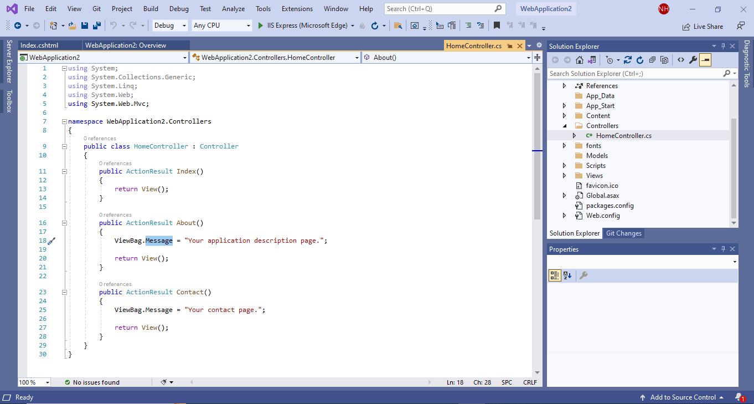Click the View Code angle-brackets icon
Screen dimensions: 754x404
[x=680, y=60]
